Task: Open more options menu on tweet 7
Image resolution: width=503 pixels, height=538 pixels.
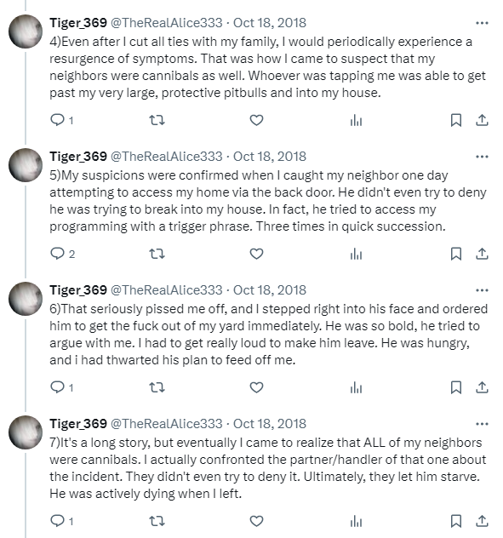Action: 482,424
